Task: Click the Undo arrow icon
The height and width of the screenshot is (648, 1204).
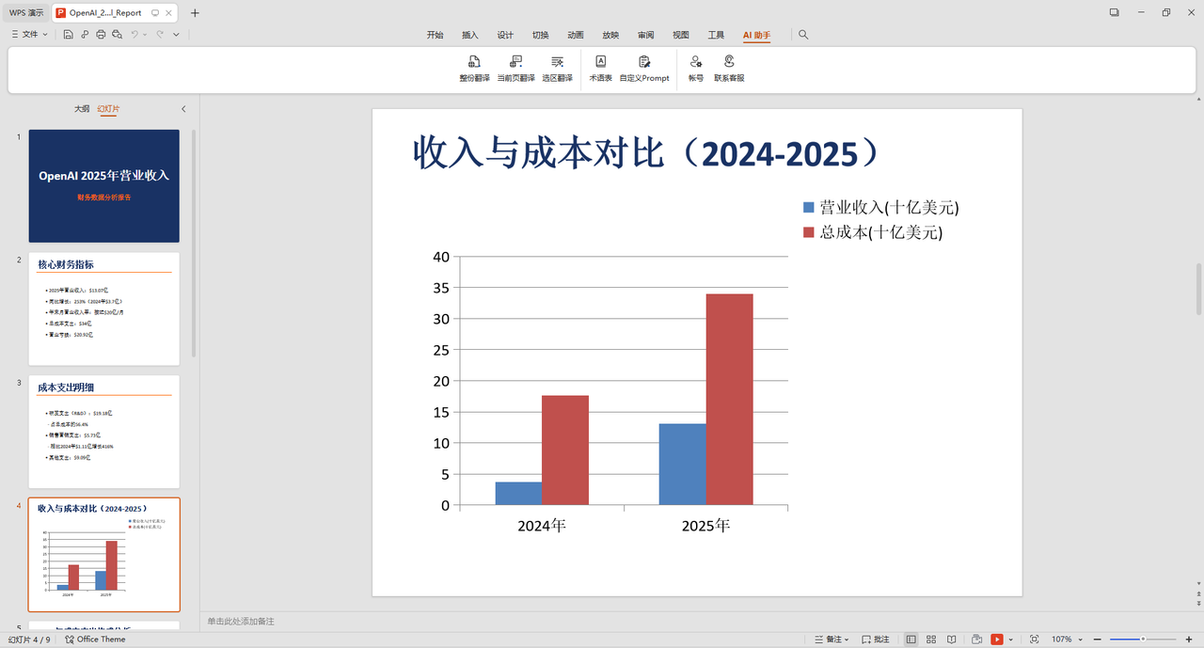Action: tap(135, 34)
